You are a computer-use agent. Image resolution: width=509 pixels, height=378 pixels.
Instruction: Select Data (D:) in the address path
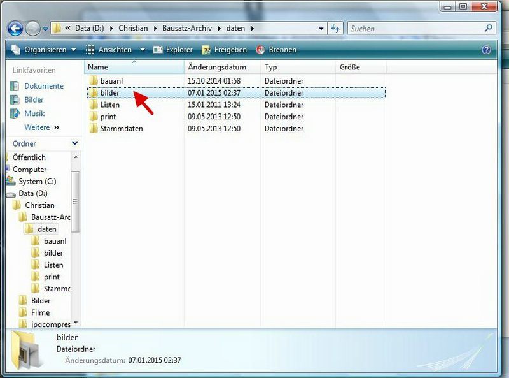coord(89,28)
